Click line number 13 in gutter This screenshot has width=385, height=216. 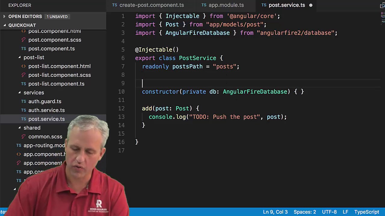(x=121, y=117)
